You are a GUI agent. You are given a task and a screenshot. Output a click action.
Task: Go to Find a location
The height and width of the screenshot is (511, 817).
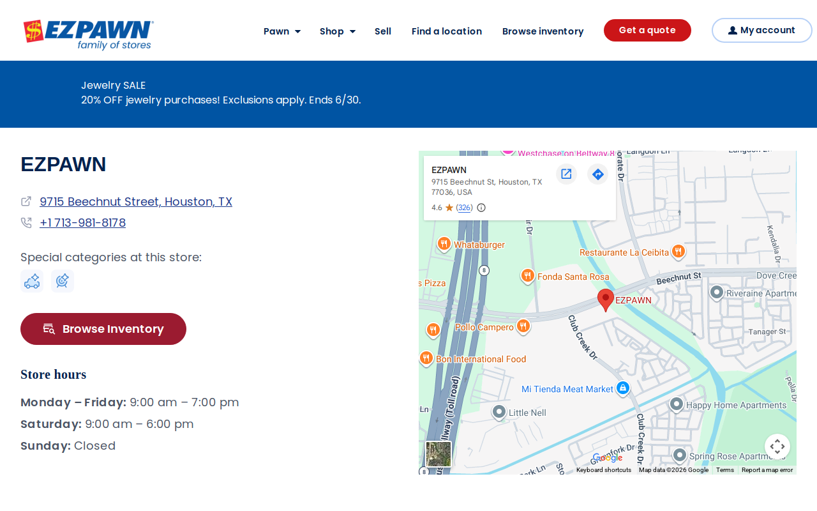pyautogui.click(x=447, y=31)
